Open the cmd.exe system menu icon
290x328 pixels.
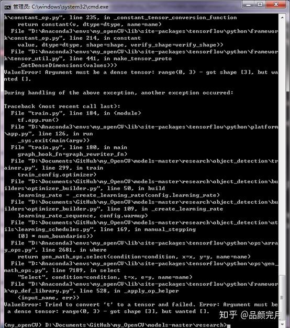coord(7,7)
